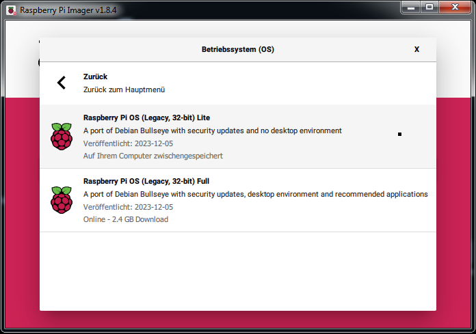Click the Full entry's Veröffentlicht date
This screenshot has height=334, width=476.
point(128,207)
